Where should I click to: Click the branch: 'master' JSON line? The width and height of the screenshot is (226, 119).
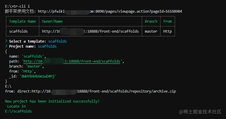(x=26, y=66)
